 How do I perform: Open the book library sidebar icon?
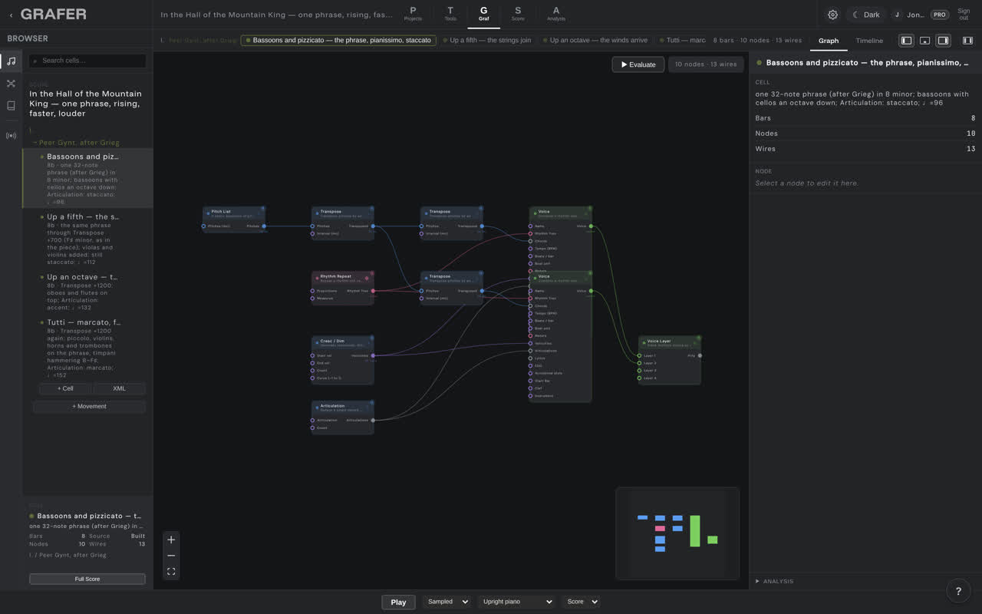11,106
